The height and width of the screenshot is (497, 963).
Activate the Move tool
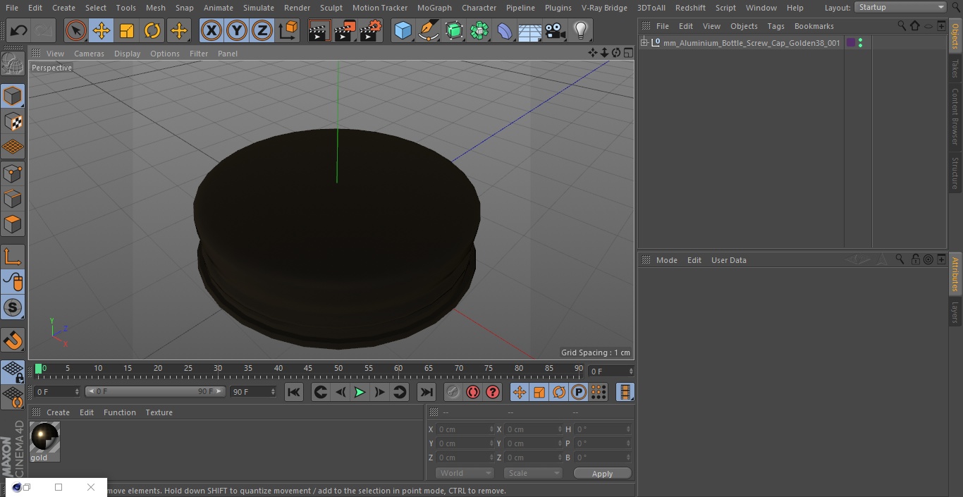[x=102, y=31]
